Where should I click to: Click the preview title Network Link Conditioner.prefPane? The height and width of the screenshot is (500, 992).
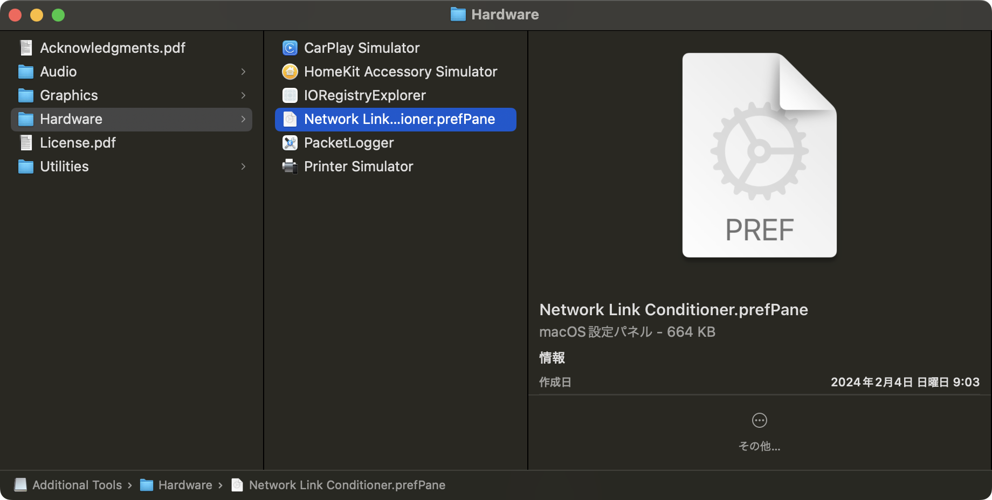click(673, 310)
